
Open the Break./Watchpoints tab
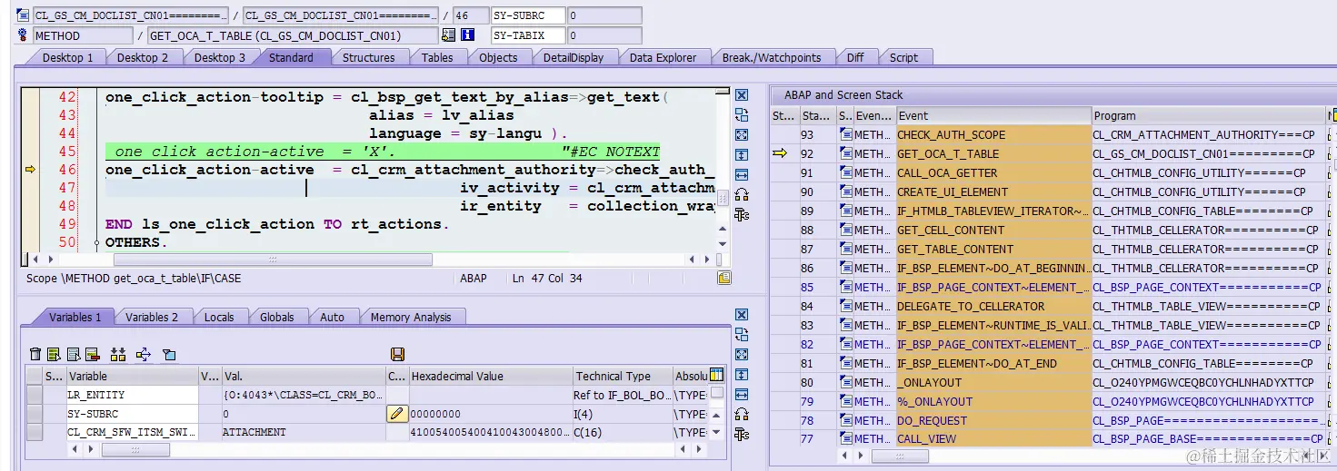point(771,57)
